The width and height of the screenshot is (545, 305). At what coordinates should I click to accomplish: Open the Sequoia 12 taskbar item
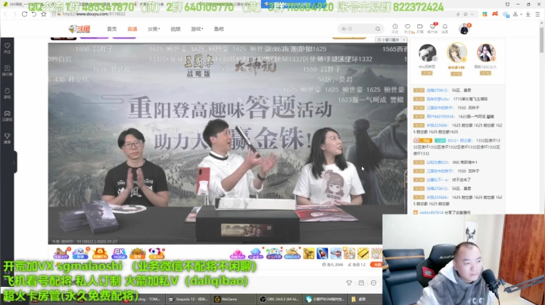[x=188, y=299]
